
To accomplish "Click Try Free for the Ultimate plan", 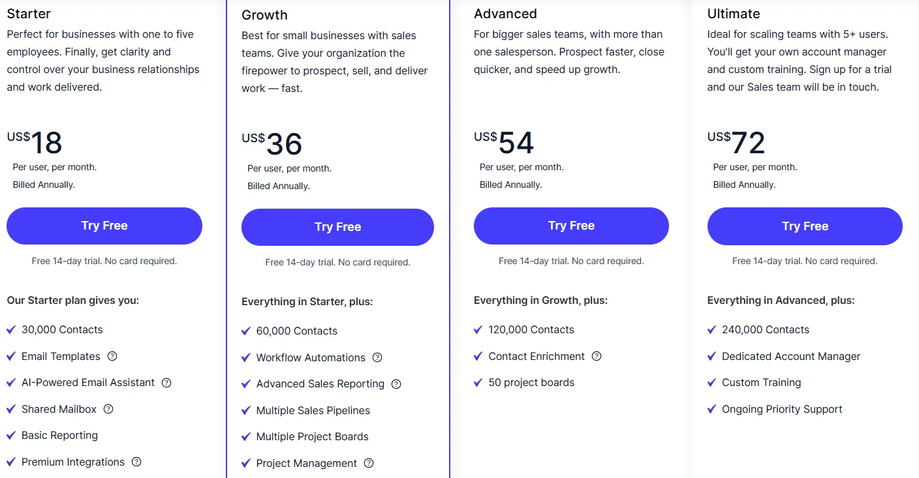I will click(x=805, y=226).
